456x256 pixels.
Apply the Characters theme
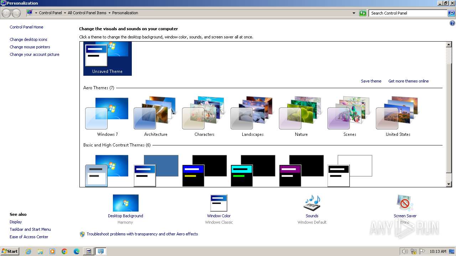204,117
